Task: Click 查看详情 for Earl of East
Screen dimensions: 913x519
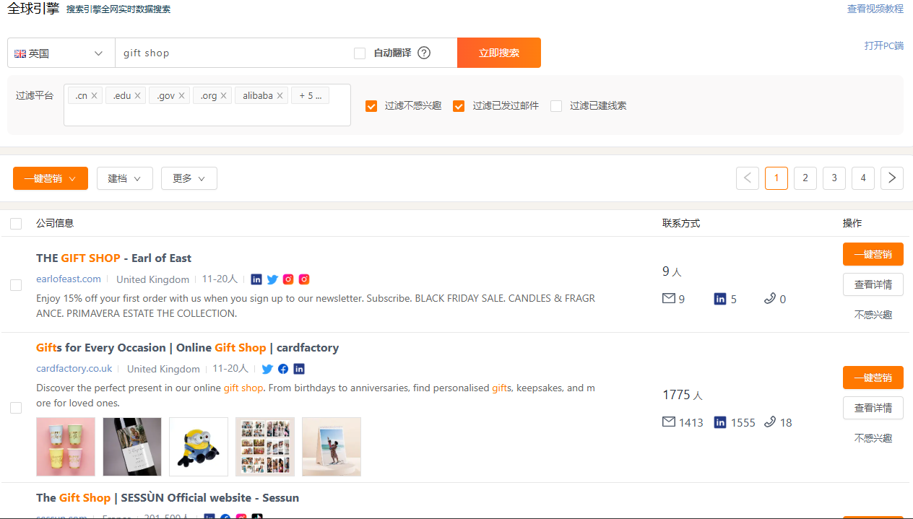Action: coord(873,284)
